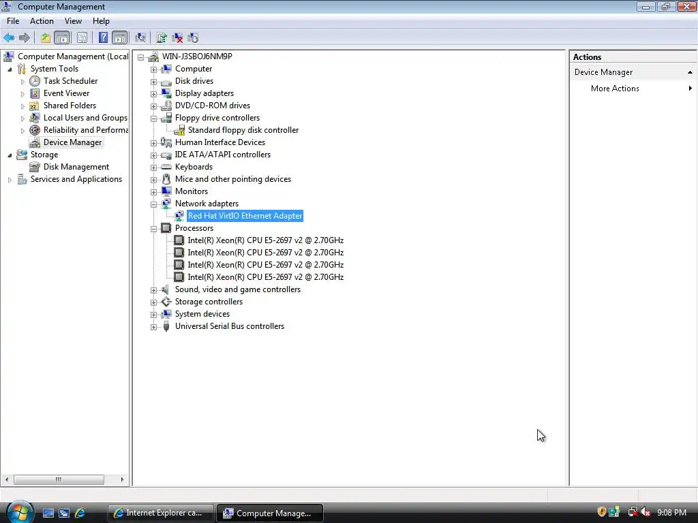Click the blue Help question-mark icon

click(x=103, y=38)
